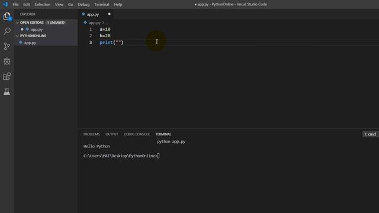This screenshot has width=379, height=213.
Task: Open the Edit menu
Action: (26, 4)
